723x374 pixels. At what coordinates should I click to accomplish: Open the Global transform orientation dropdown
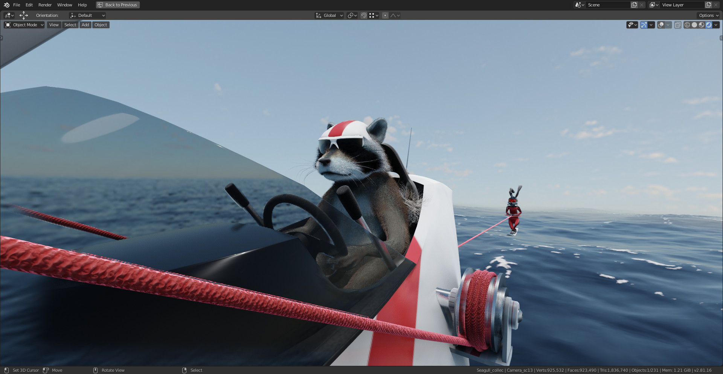pos(329,15)
